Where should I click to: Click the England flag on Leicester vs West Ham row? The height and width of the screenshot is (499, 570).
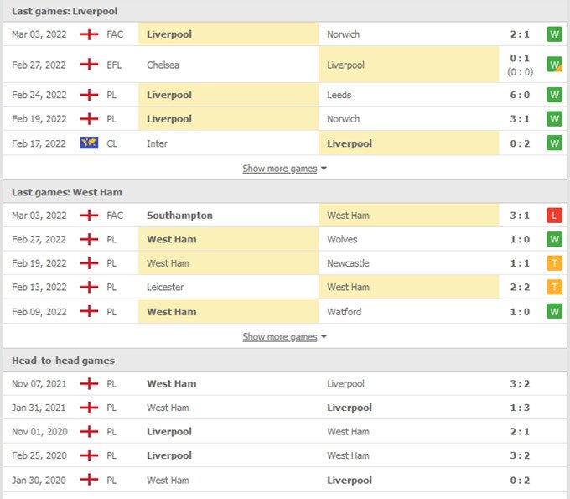pyautogui.click(x=89, y=287)
